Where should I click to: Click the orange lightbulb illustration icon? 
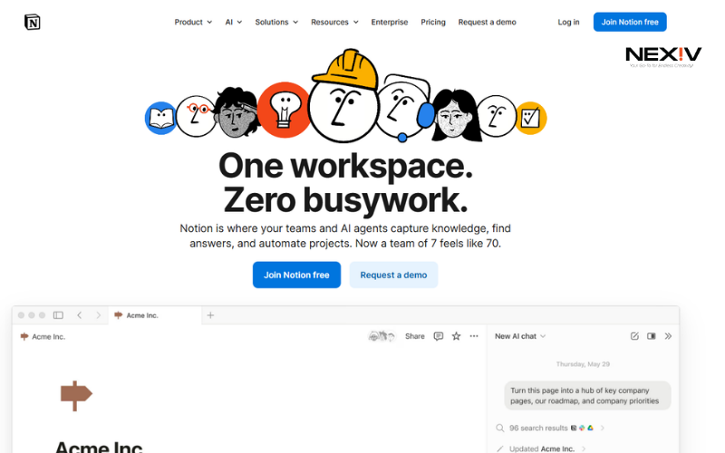[284, 110]
